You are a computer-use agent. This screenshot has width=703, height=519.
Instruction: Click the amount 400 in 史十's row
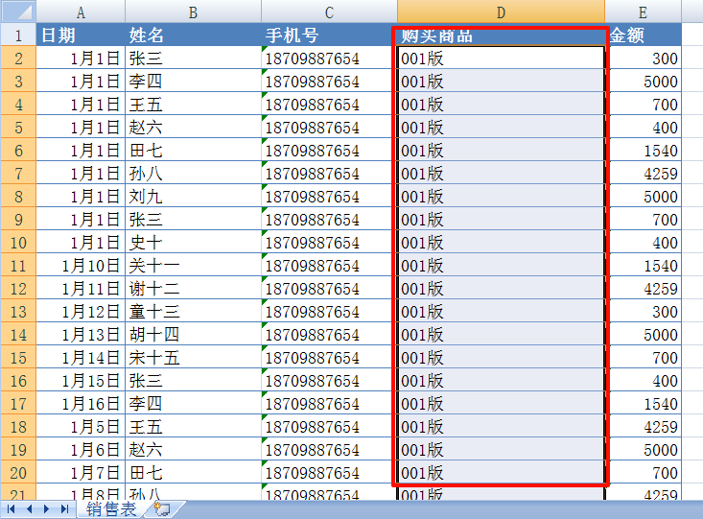coord(643,242)
